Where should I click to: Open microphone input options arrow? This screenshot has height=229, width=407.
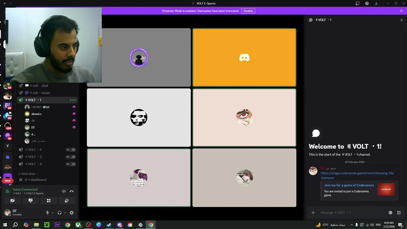53,213
